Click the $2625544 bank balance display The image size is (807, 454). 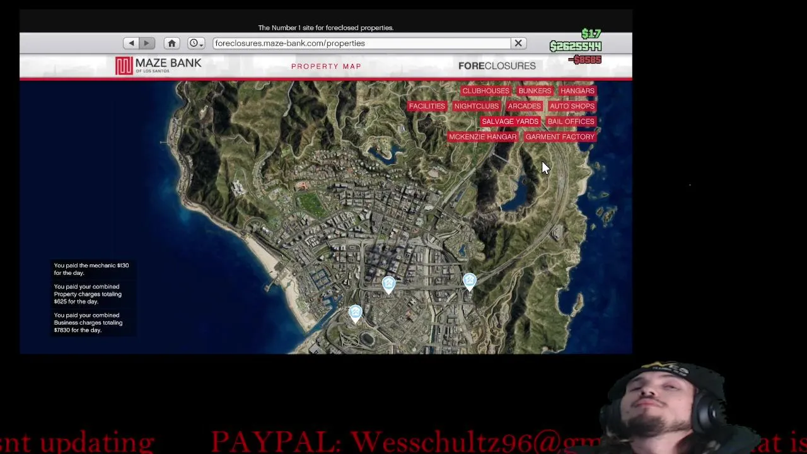(x=576, y=46)
